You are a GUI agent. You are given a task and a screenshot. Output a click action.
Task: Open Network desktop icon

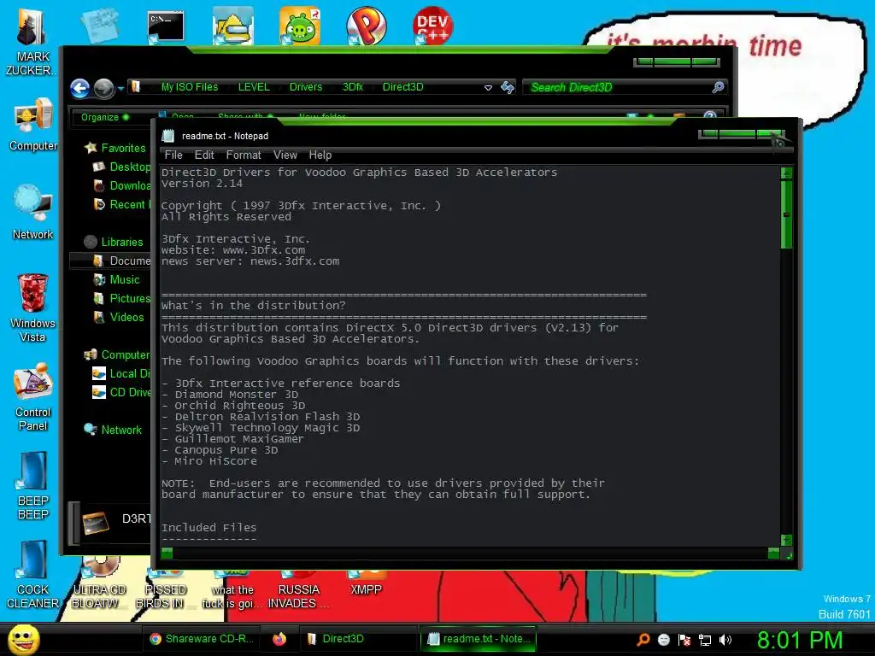pos(33,213)
